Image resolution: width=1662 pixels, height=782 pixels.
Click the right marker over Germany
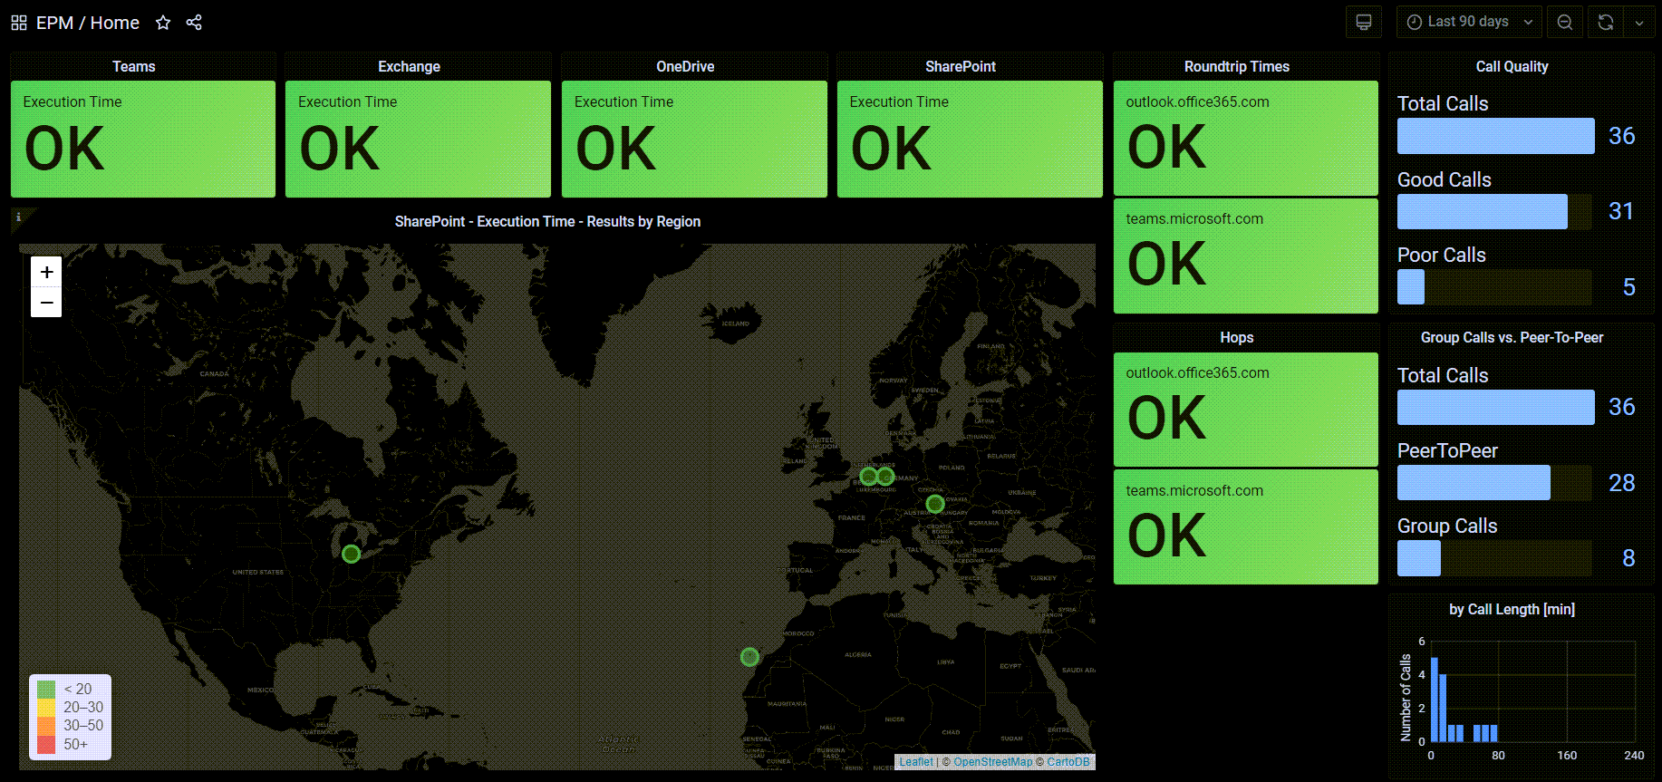click(885, 476)
